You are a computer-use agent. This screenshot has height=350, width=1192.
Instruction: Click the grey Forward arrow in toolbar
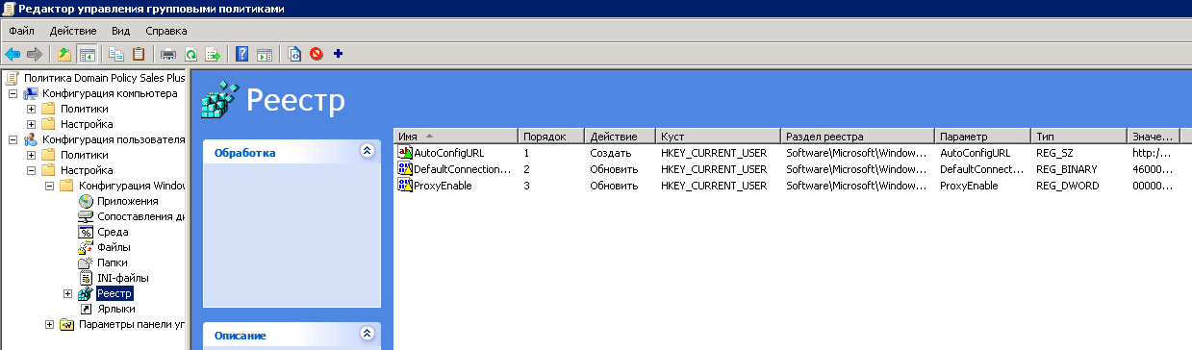coord(35,54)
